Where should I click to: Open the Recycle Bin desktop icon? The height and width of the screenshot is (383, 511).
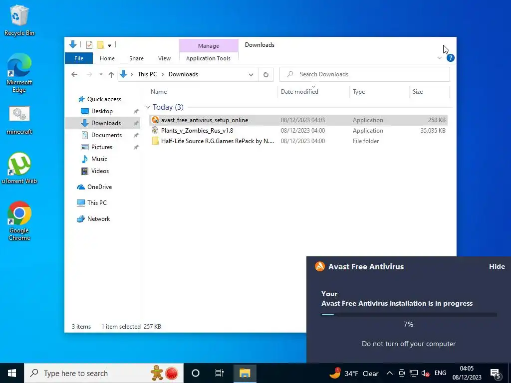tap(19, 20)
